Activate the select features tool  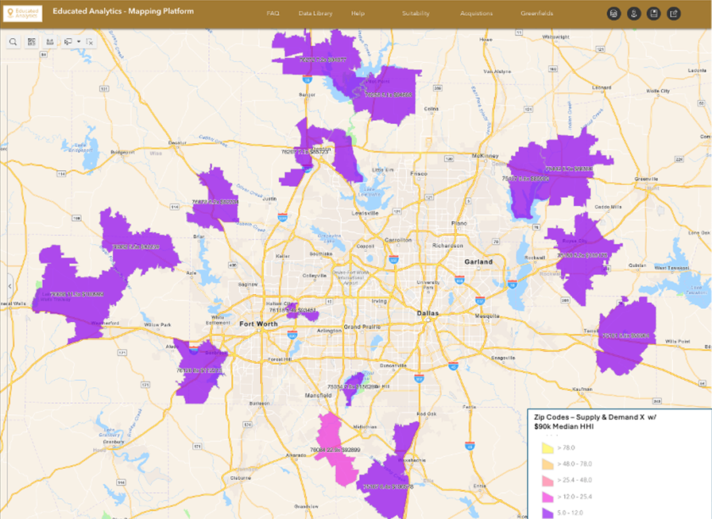click(69, 41)
